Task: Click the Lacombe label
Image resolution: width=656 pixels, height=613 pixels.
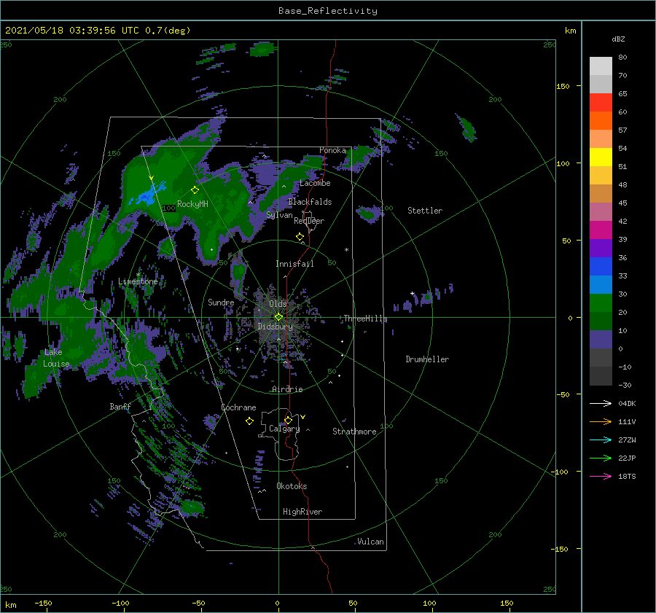Action: click(x=315, y=183)
